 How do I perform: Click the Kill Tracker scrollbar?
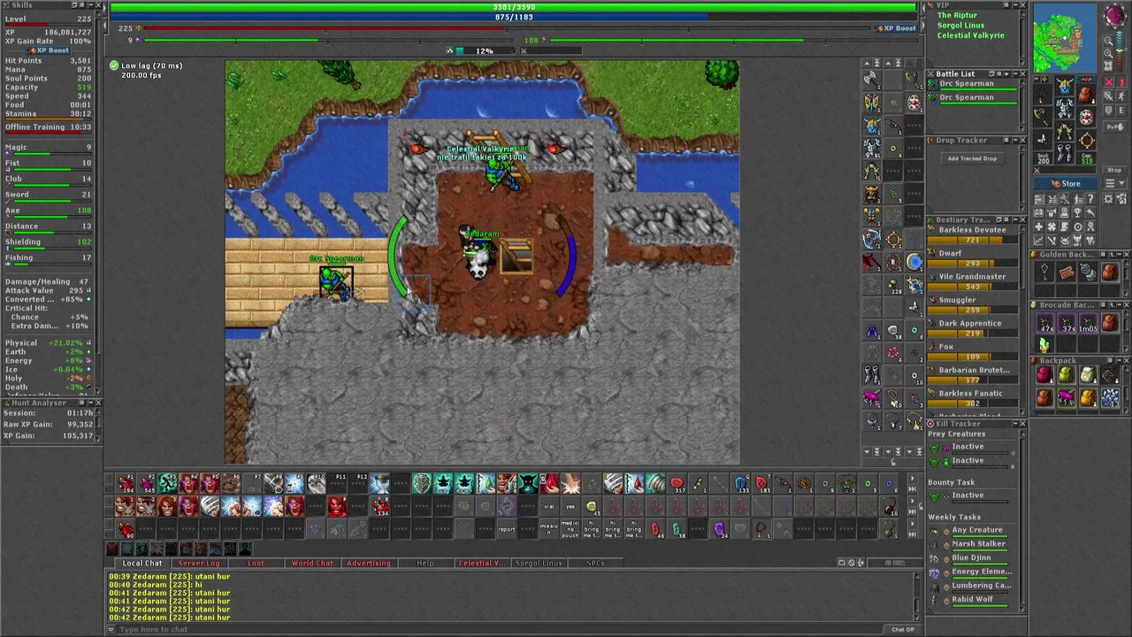tap(1023, 522)
